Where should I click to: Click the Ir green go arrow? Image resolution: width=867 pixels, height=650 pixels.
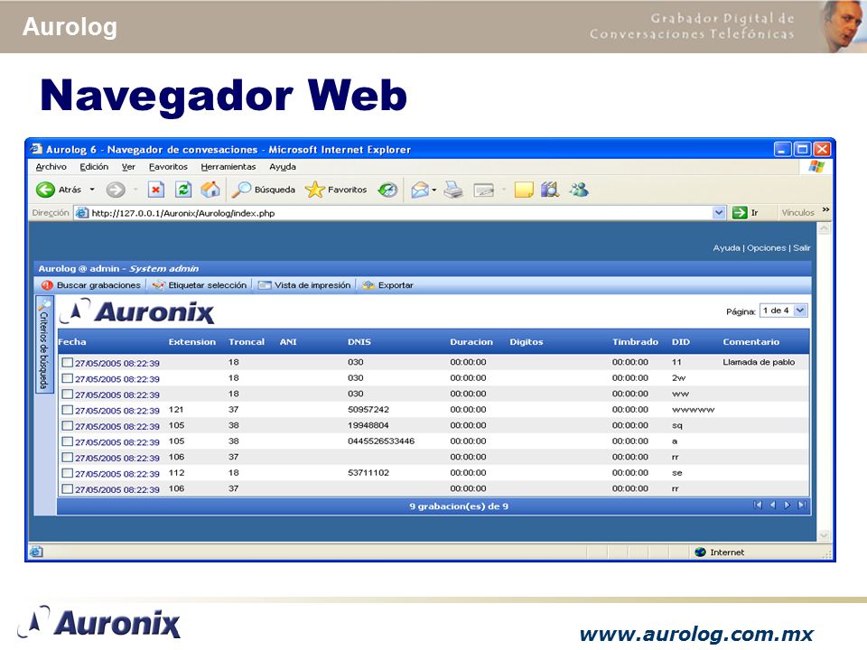[740, 213]
